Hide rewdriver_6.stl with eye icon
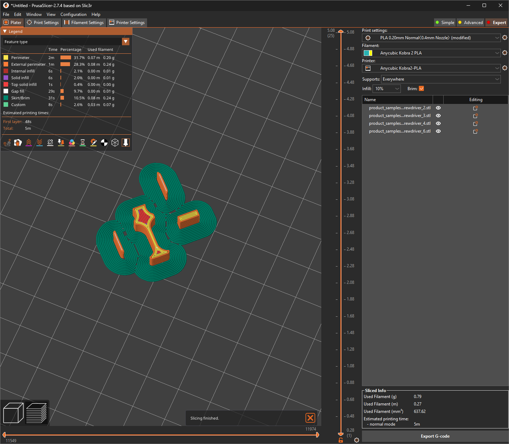 click(x=438, y=131)
